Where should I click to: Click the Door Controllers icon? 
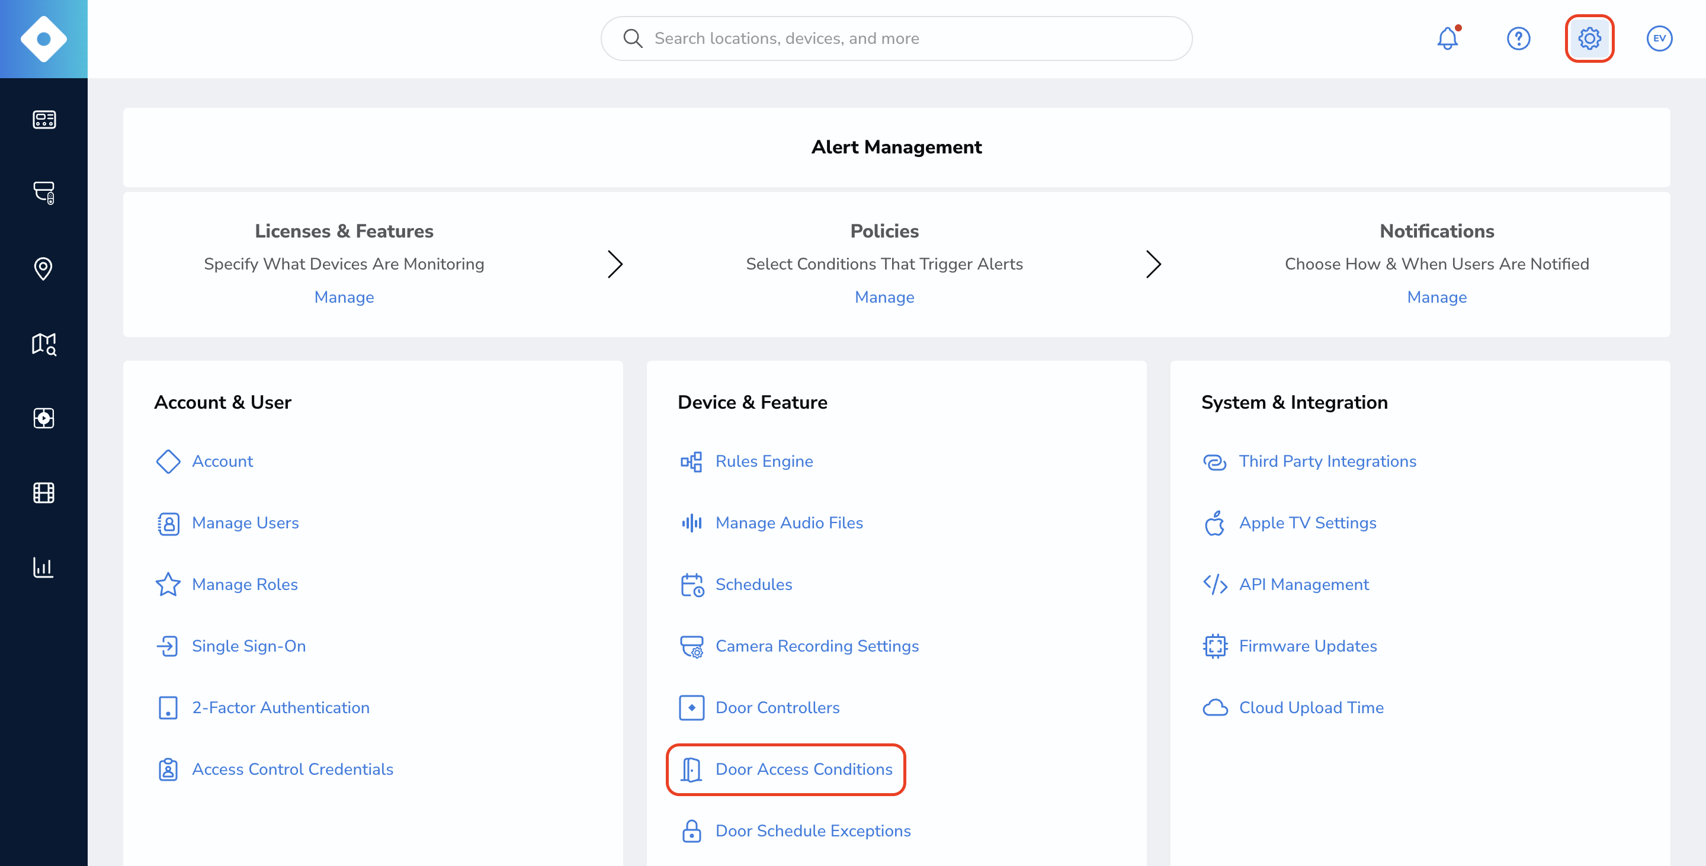[x=691, y=708]
